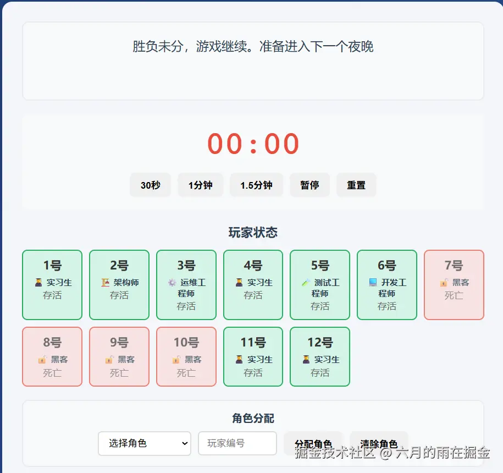Click 黑客 role label on 9号
The height and width of the screenshot is (473, 503).
[126, 359]
